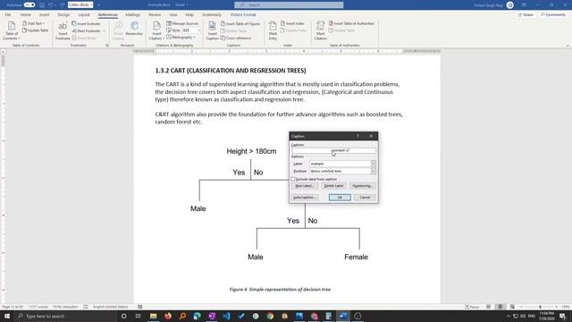Click the Caption text field in dialog

[333, 150]
